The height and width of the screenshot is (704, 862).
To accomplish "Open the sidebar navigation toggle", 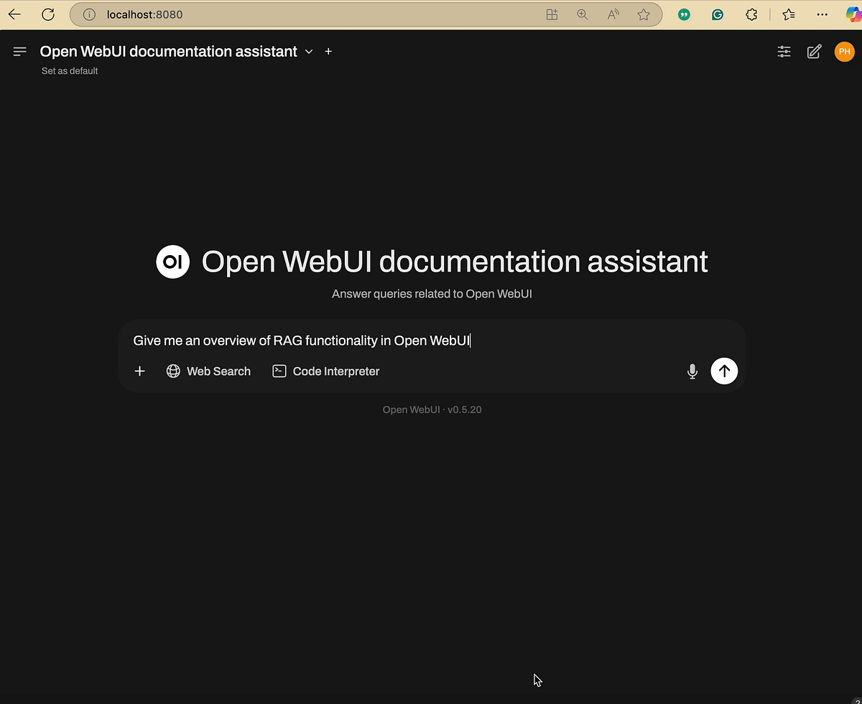I will tap(19, 51).
